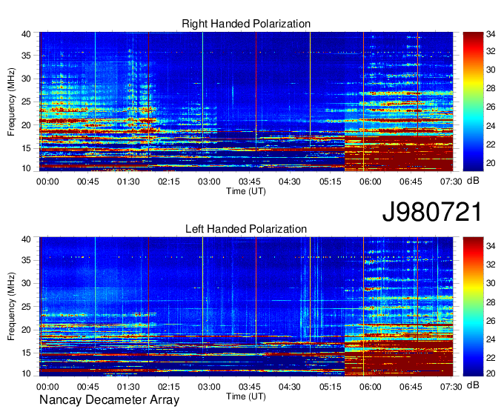Viewport: 504px width, 409px height.
Task: Click frequency tick '15' on Left Handed plot
Action: tap(26, 353)
